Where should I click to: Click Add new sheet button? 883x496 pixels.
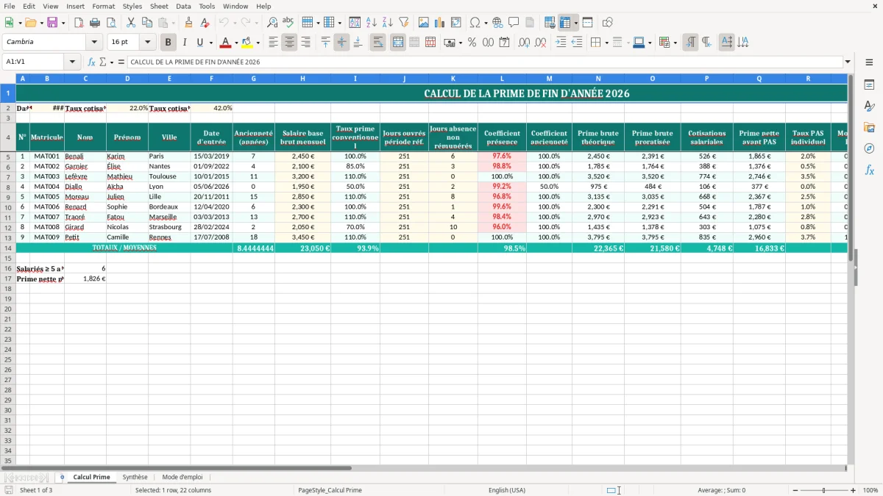[x=62, y=477]
